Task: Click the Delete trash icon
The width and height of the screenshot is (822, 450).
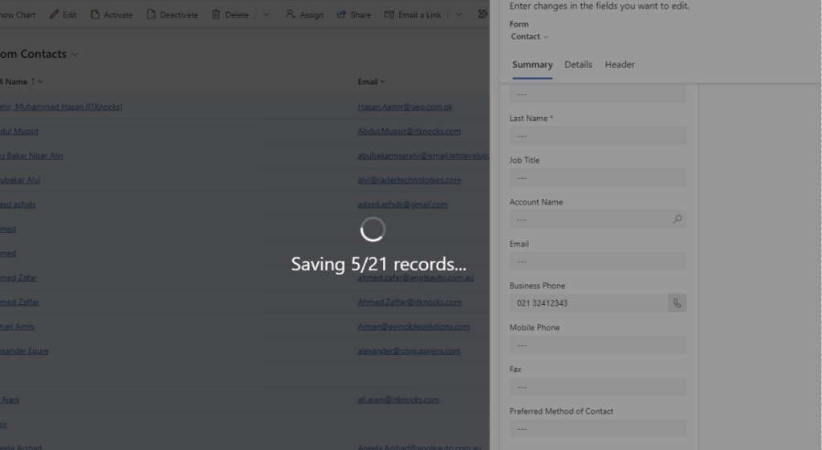Action: click(x=216, y=14)
